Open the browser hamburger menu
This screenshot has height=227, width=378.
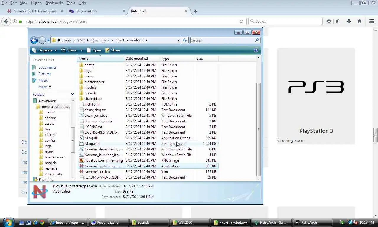pos(372,21)
